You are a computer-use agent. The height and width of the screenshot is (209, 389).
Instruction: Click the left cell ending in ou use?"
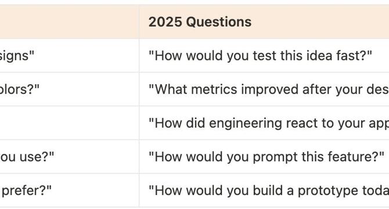70,157
